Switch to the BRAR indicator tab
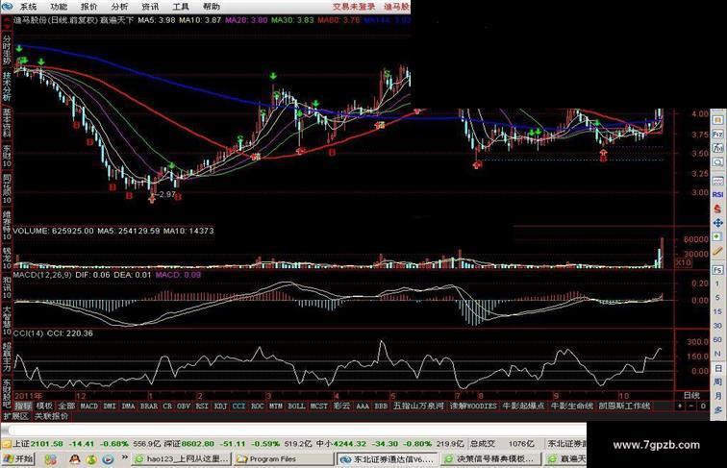 point(149,406)
